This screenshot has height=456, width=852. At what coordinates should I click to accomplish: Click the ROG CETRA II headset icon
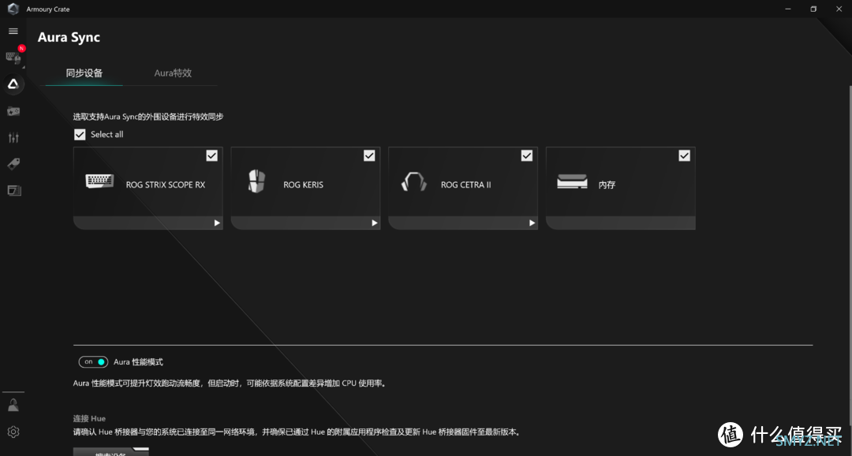414,182
